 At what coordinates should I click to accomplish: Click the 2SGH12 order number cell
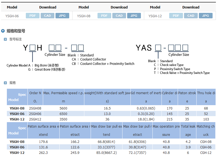pyautogui.click(x=35, y=119)
